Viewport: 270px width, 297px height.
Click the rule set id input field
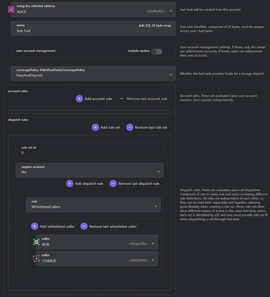point(89,151)
